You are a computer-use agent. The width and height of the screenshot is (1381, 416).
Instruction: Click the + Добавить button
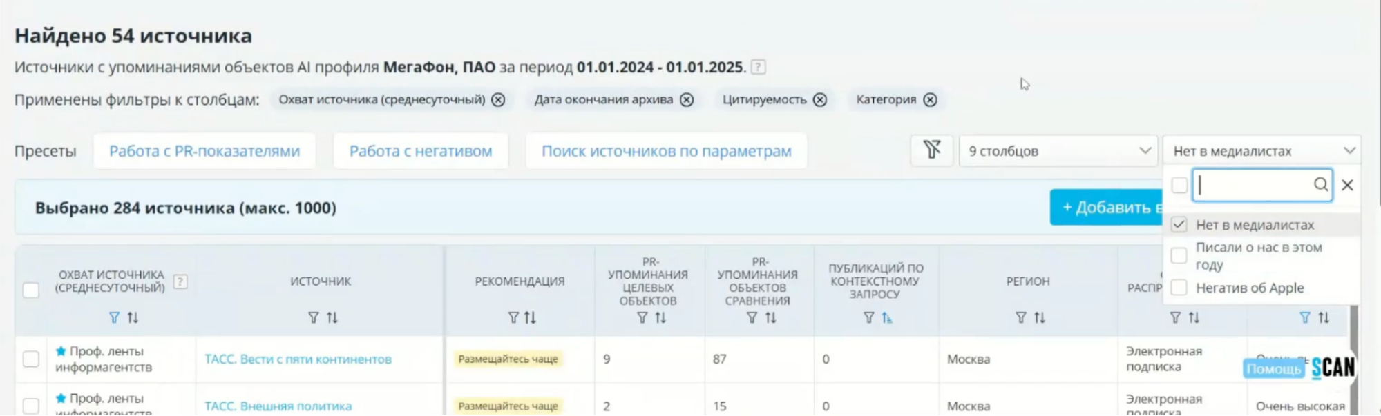point(1107,207)
